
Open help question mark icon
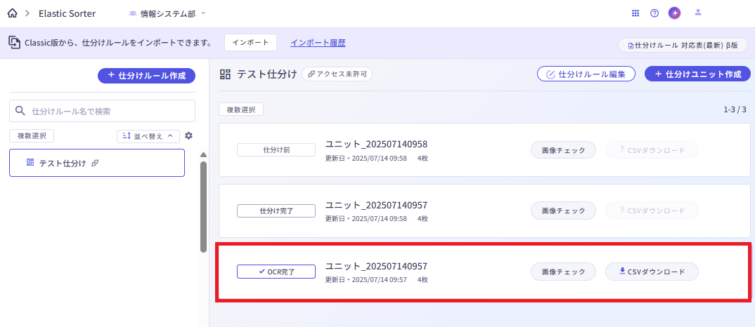[x=654, y=13]
